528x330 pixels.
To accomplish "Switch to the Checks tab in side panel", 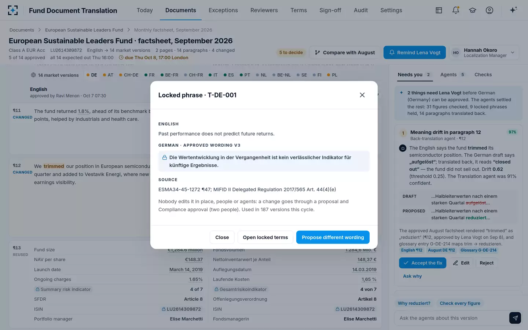I will click(483, 75).
